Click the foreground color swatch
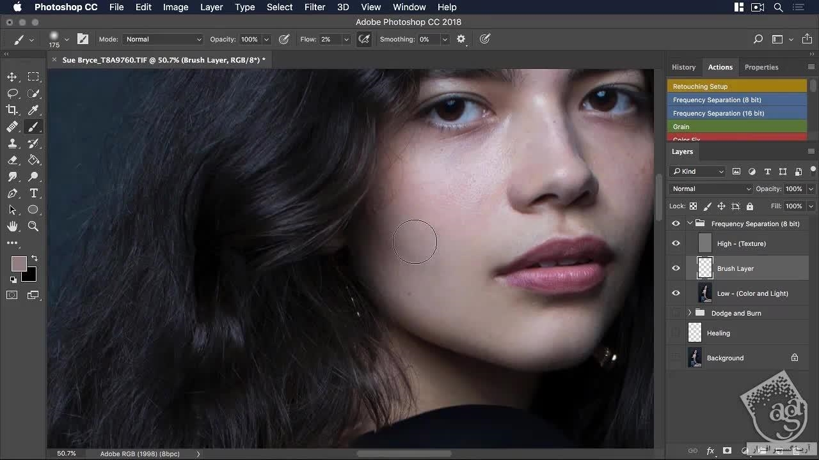The height and width of the screenshot is (460, 819). [x=19, y=263]
